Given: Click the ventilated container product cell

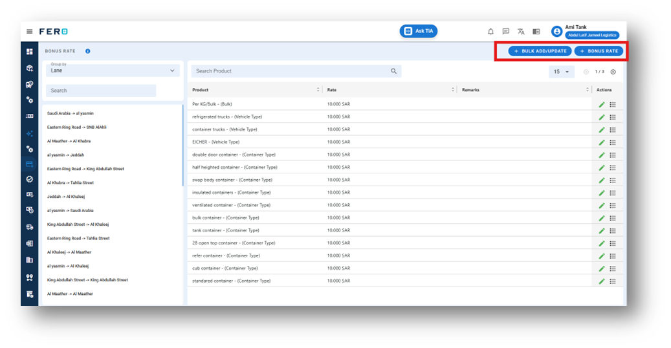Looking at the screenshot, I should 232,205.
